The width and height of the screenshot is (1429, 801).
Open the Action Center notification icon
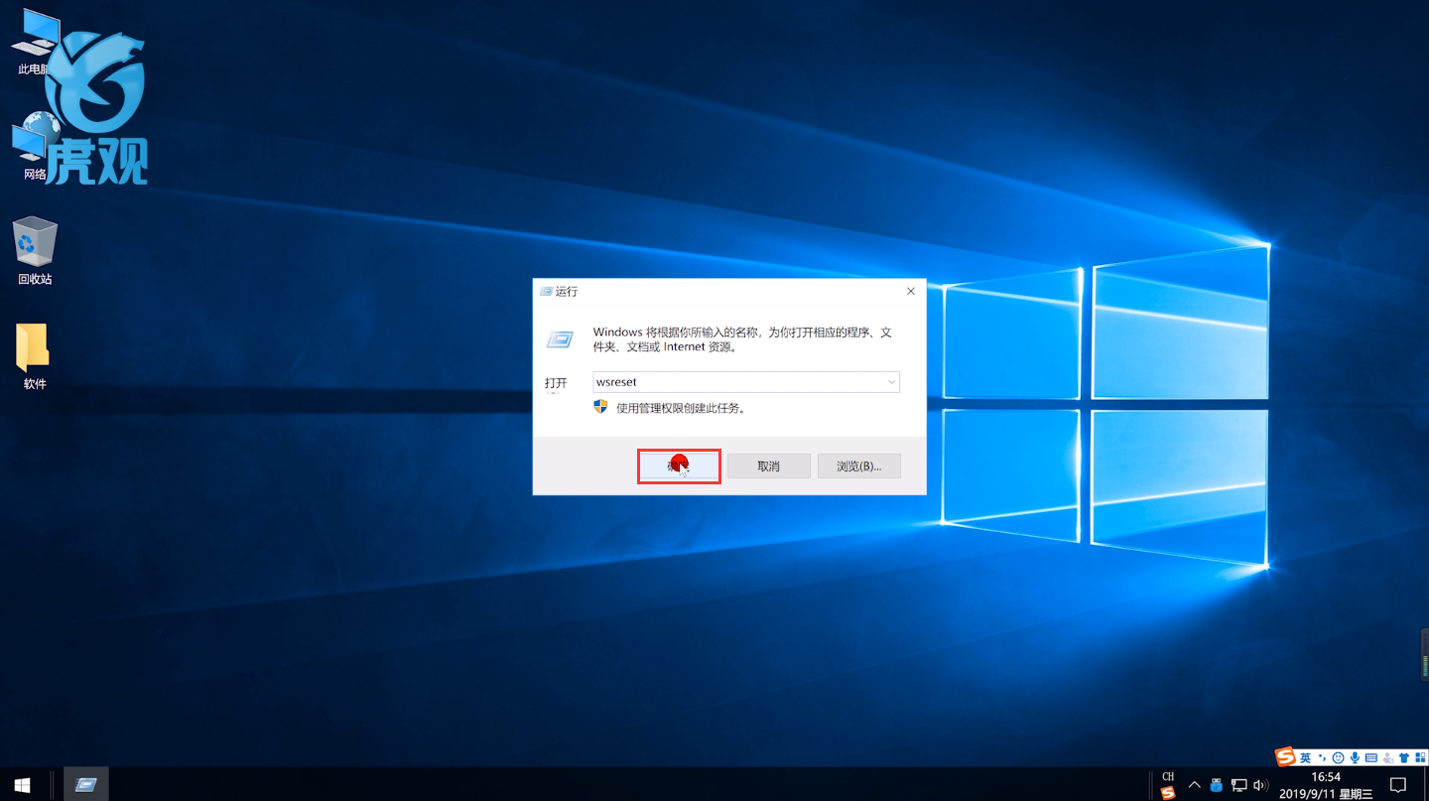point(1398,785)
